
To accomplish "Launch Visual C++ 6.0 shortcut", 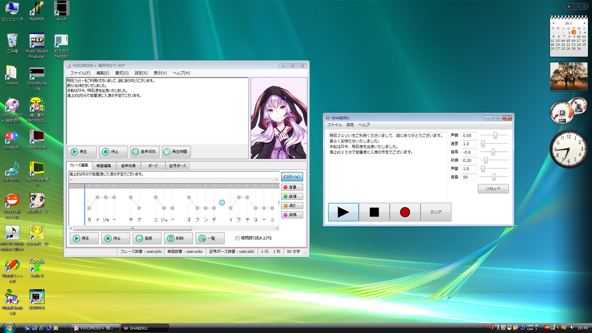I will point(12,270).
